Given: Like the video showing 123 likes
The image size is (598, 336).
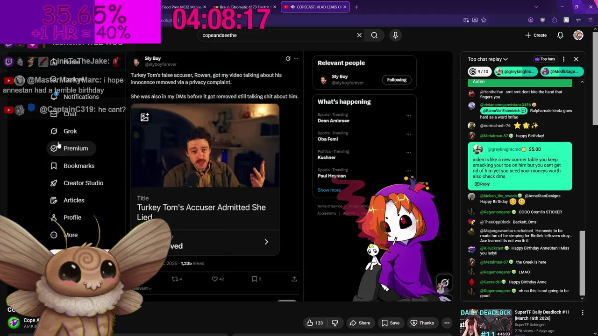Looking at the screenshot, I should pyautogui.click(x=315, y=323).
